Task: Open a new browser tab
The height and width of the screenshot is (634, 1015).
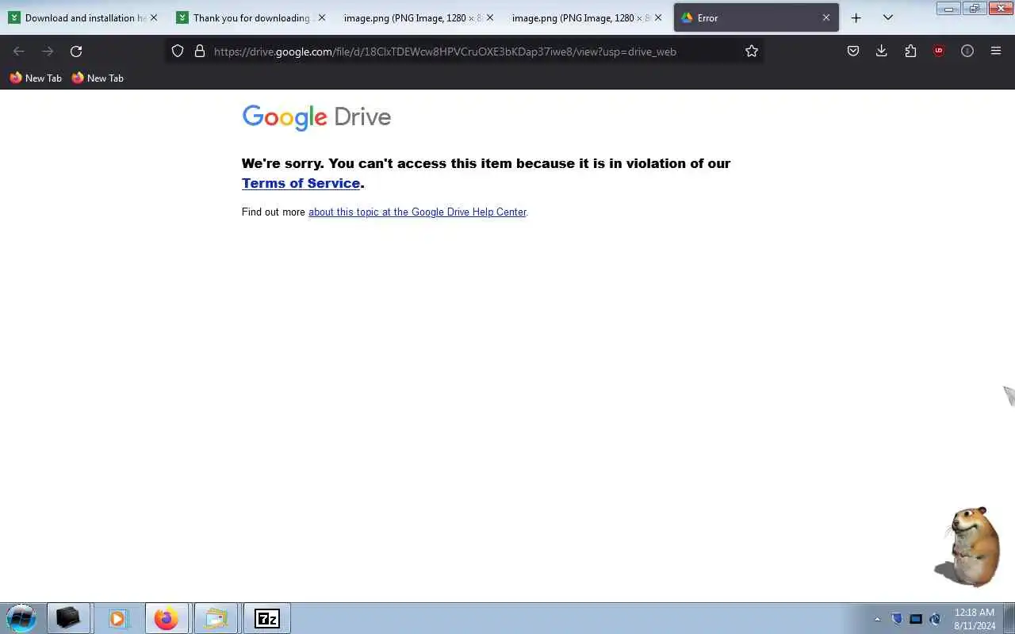Action: (856, 17)
